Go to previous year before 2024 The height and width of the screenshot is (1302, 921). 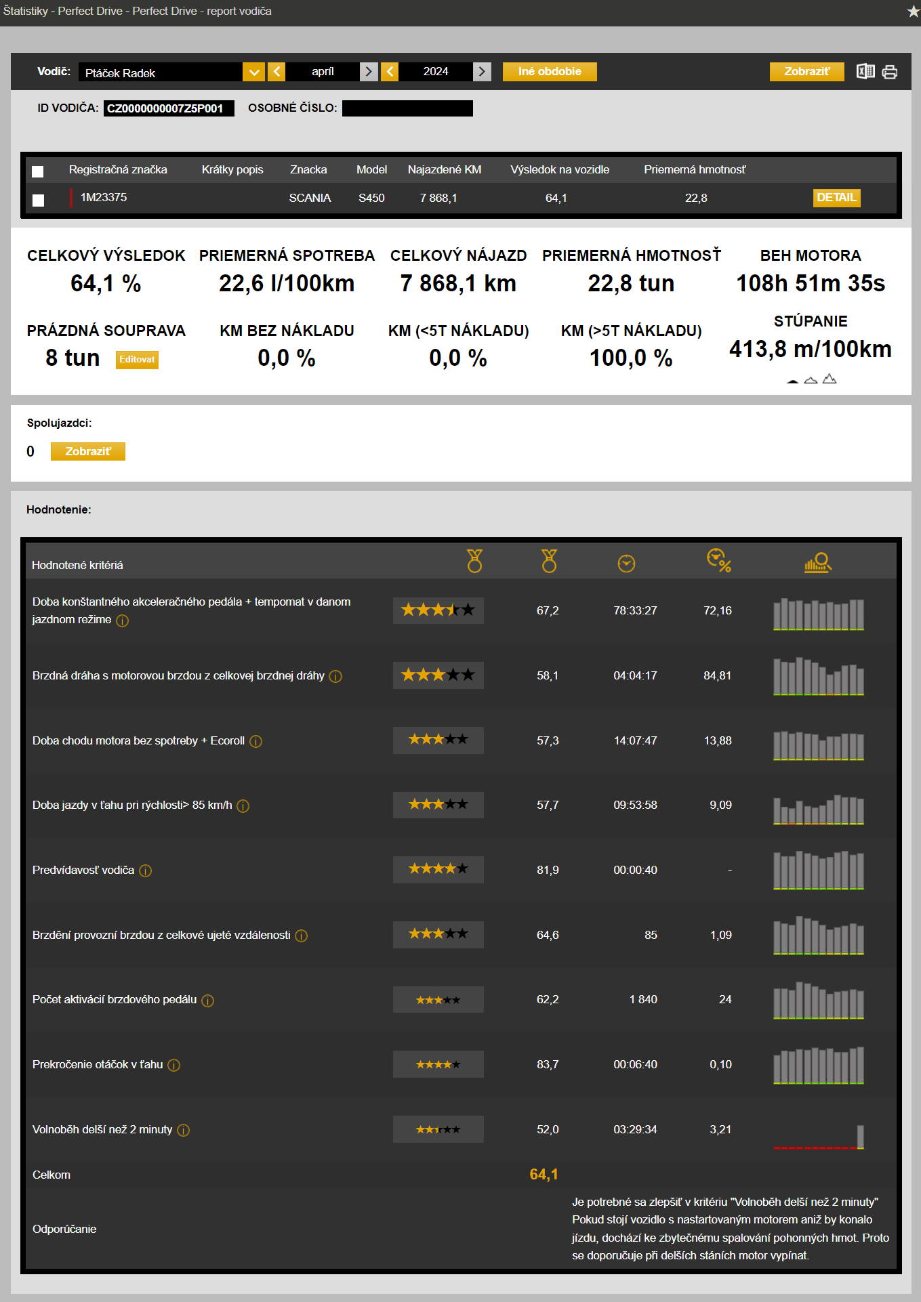390,72
